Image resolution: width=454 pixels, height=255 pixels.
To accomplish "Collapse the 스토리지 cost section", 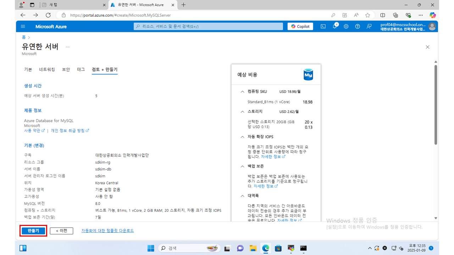I will pyautogui.click(x=243, y=112).
